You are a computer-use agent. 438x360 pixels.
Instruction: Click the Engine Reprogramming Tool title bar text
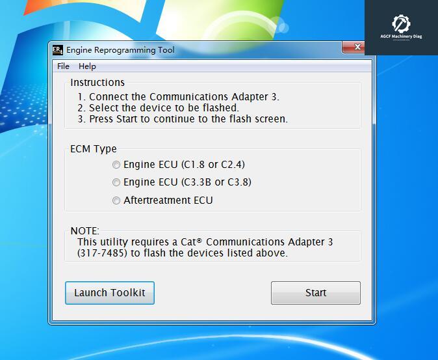(120, 50)
